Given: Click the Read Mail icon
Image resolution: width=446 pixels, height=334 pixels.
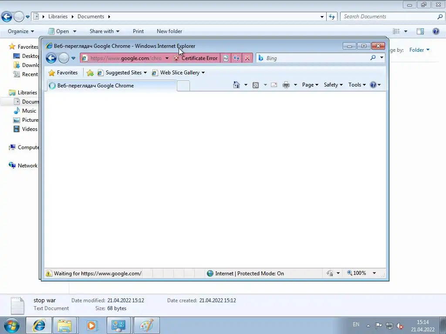Looking at the screenshot, I should click(274, 85).
